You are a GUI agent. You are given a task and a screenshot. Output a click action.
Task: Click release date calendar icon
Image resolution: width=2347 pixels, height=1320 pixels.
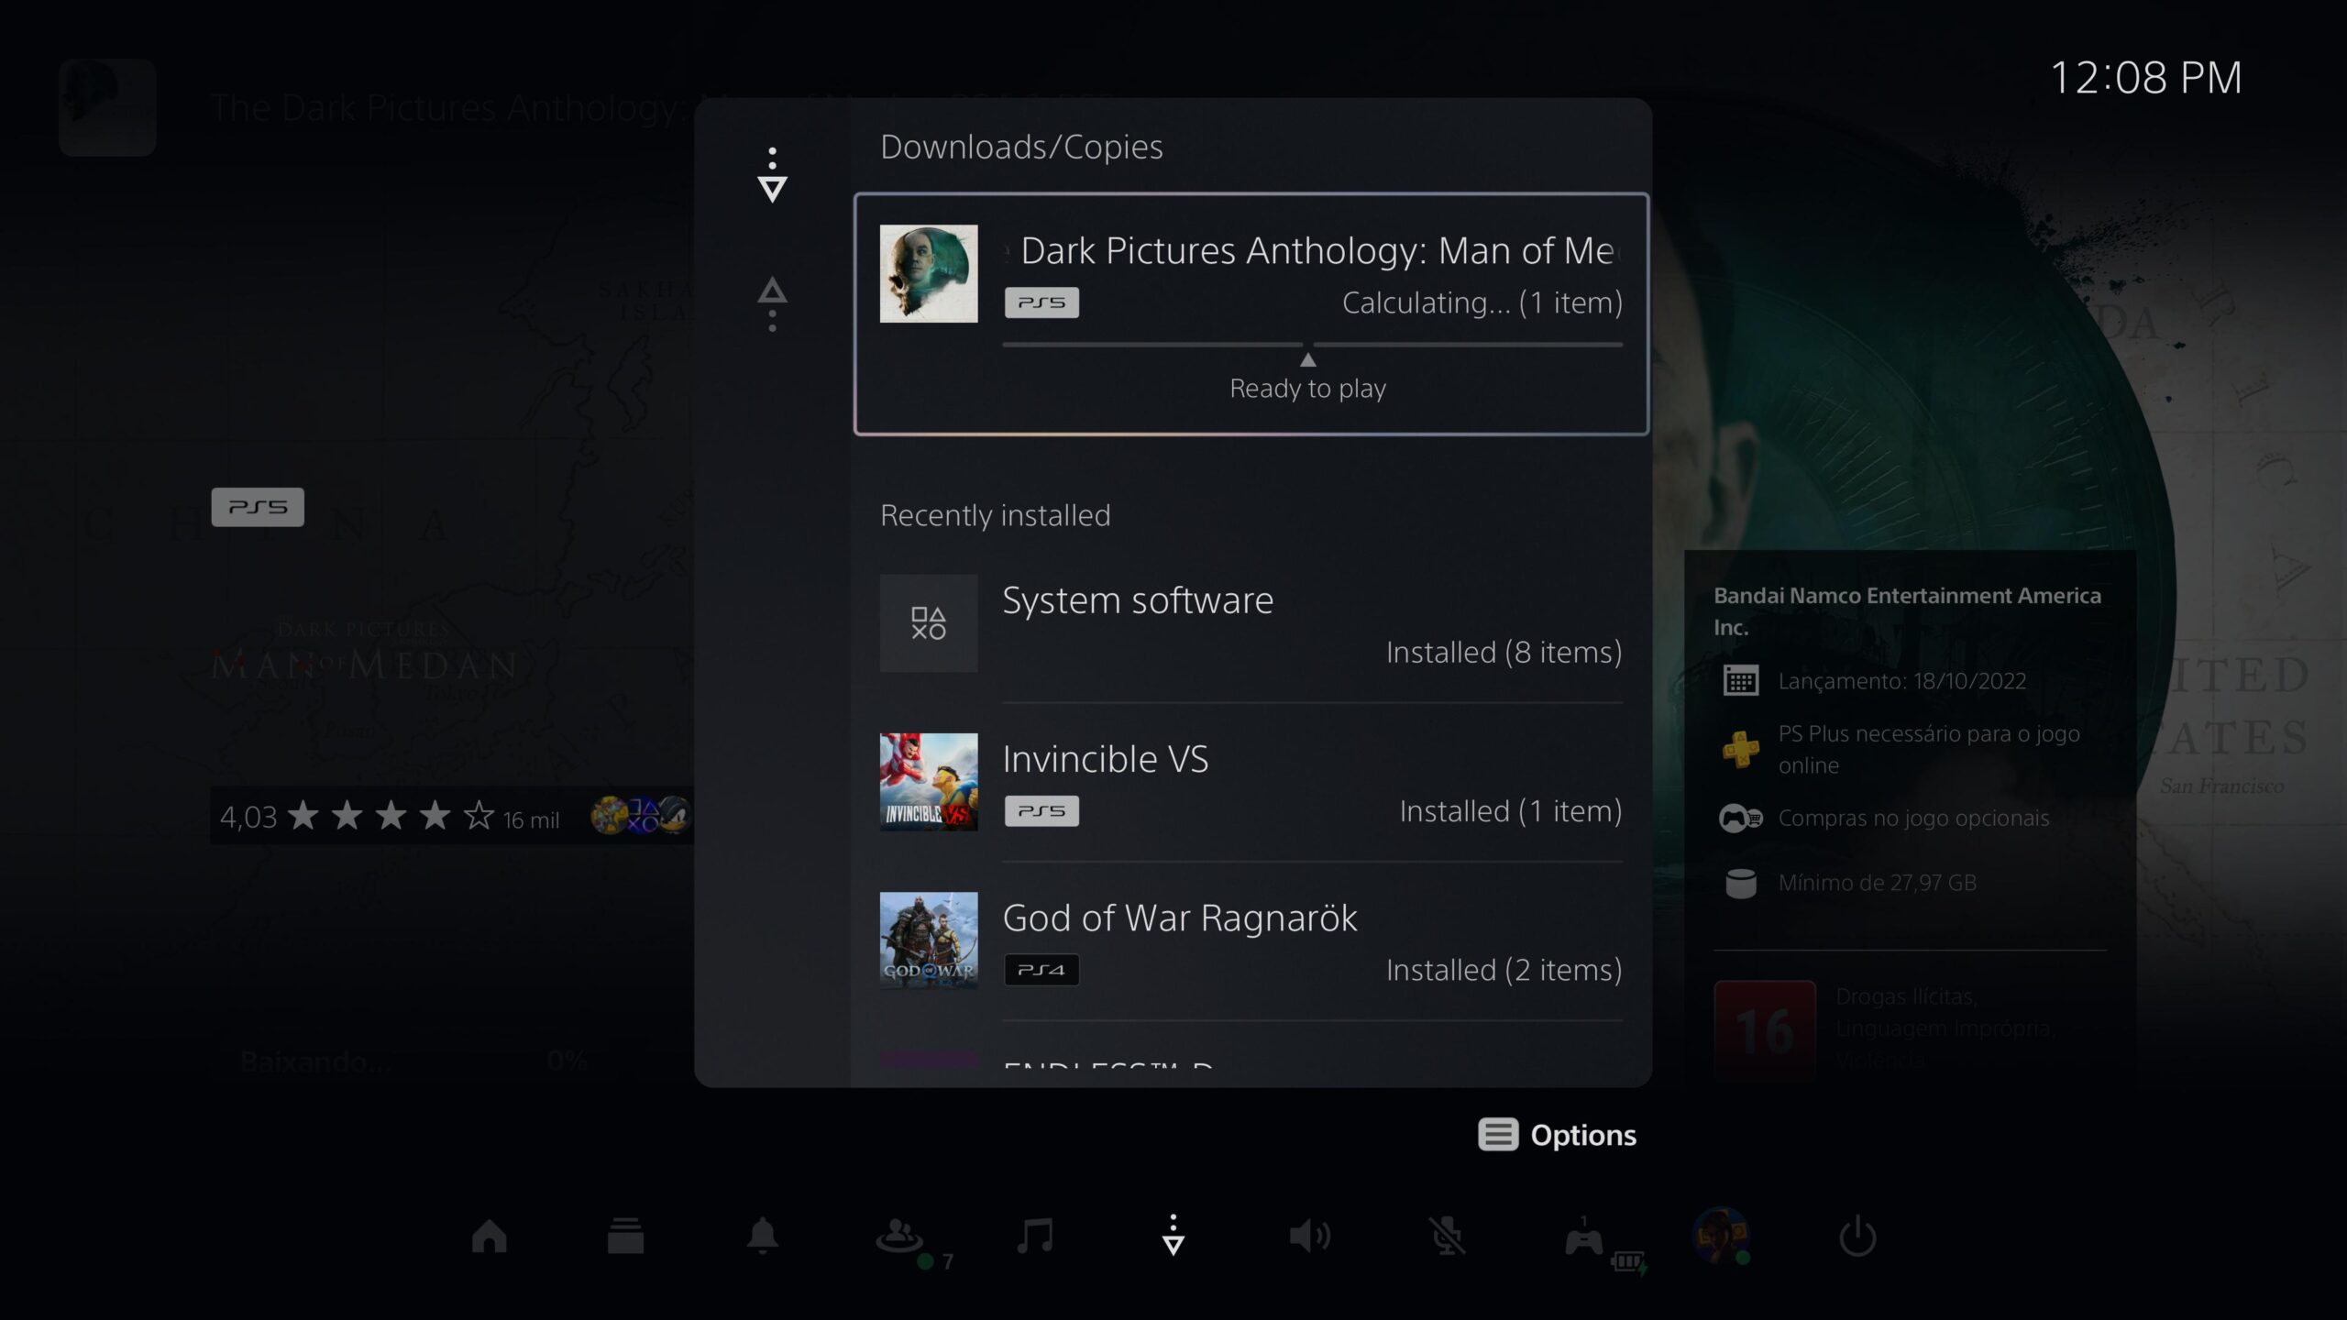1740,681
